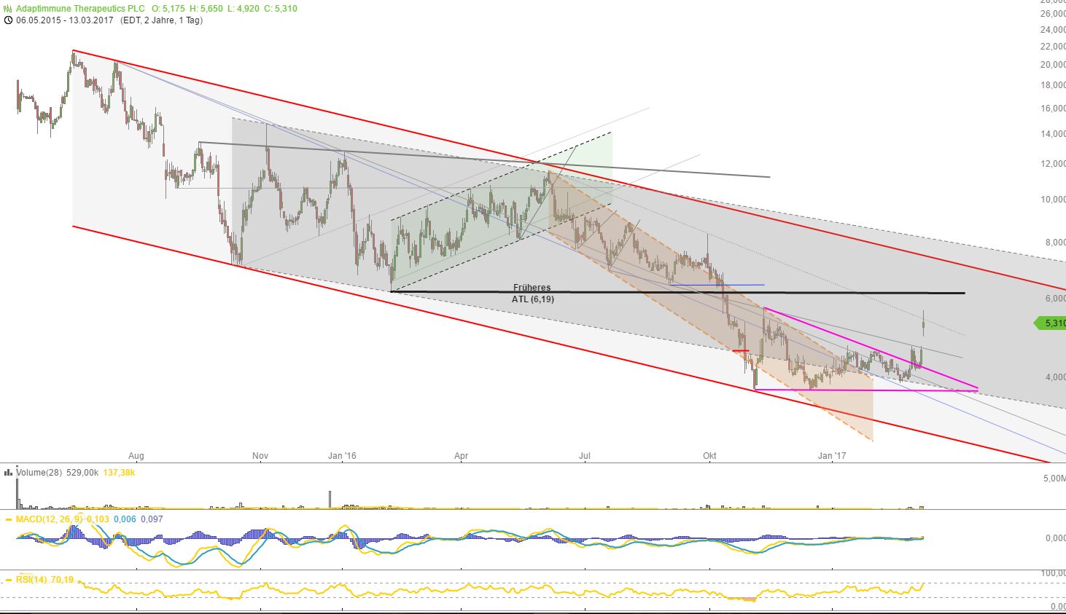The width and height of the screenshot is (1066, 614).
Task: Click the Okt label on the time axis
Action: click(x=709, y=456)
